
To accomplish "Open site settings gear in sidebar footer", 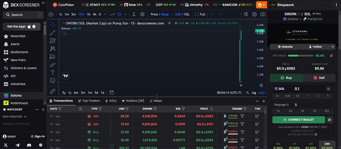I will pyautogui.click(x=41, y=145).
